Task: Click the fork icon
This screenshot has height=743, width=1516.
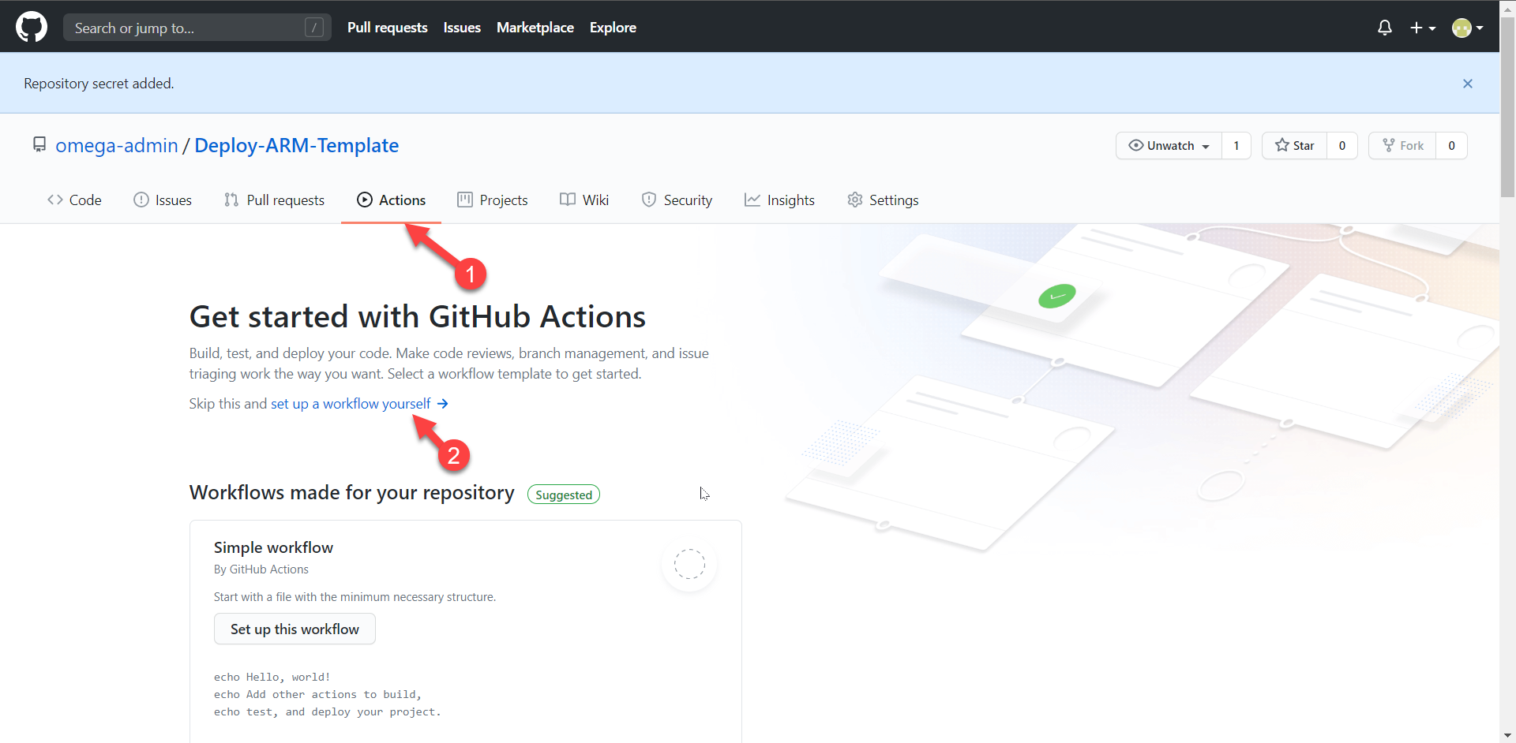Action: pos(1389,145)
